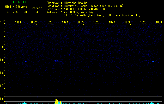Click time axis label 1022

tap(34, 22)
